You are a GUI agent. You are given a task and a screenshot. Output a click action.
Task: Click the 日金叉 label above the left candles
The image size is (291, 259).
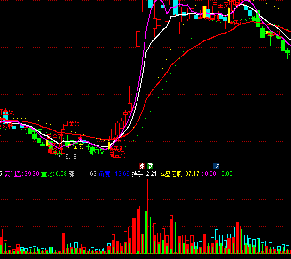(71, 124)
